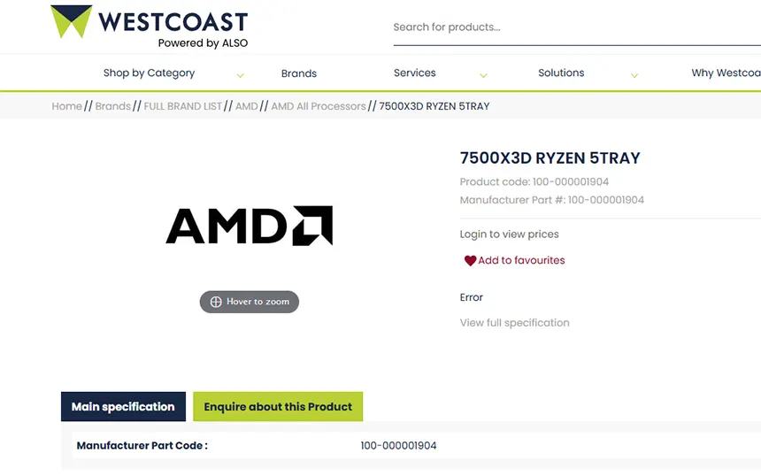Expand the Solutions dropdown chevron
This screenshot has height=476, width=761.
[634, 75]
